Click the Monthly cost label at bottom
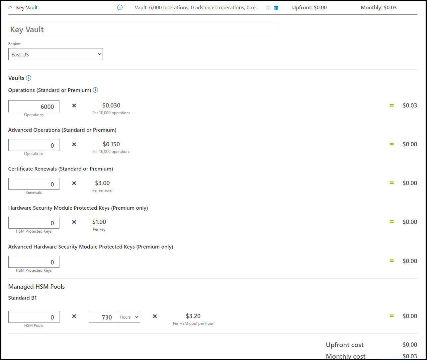 click(346, 356)
